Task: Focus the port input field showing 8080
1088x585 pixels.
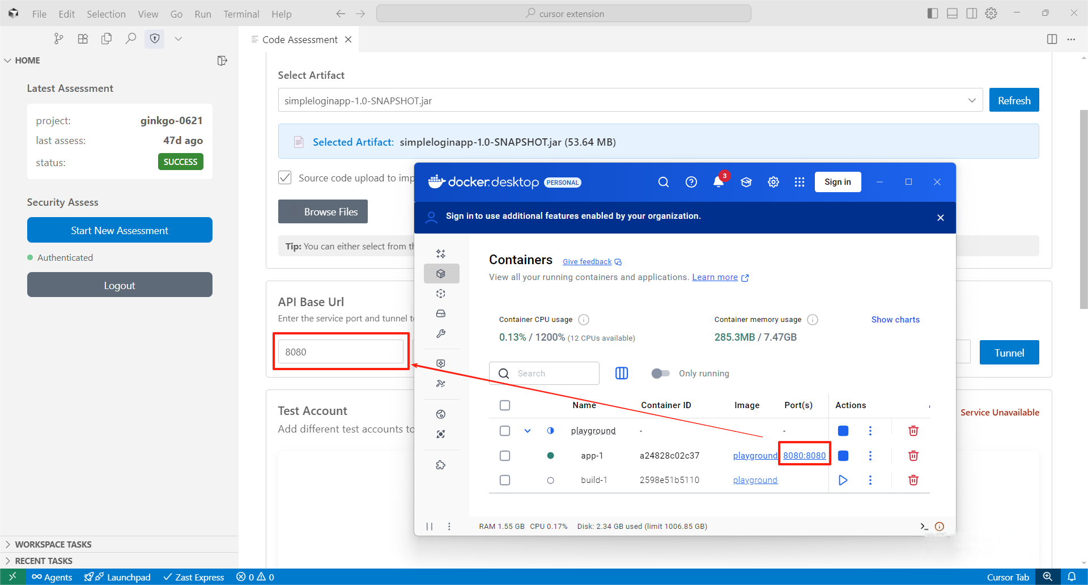Action: coord(341,351)
